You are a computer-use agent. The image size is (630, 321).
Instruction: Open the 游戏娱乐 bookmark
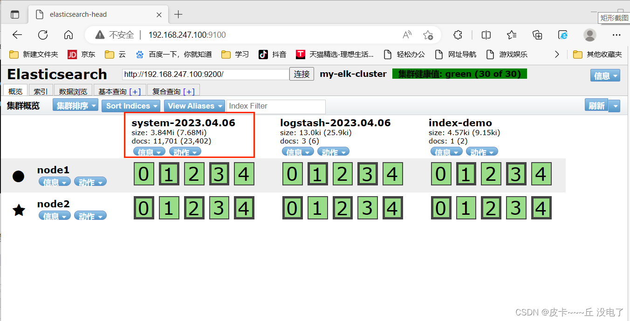(507, 55)
